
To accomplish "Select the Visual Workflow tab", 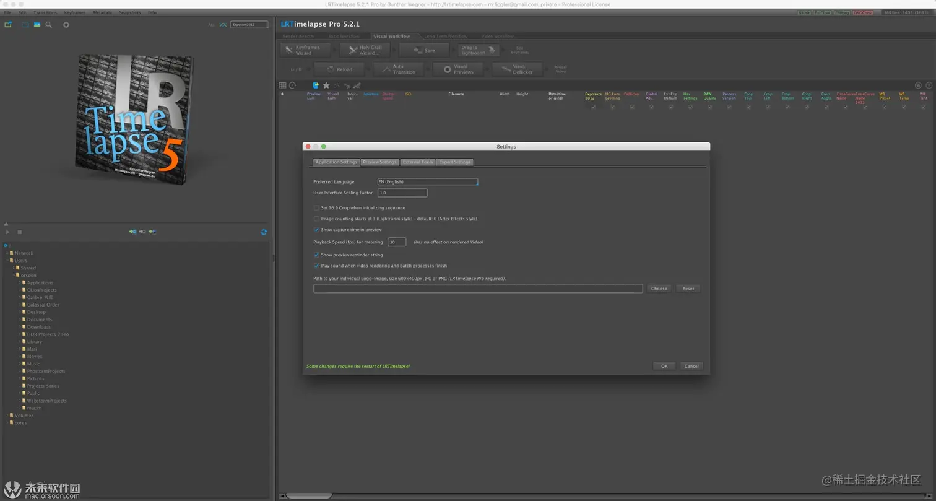I will click(391, 37).
